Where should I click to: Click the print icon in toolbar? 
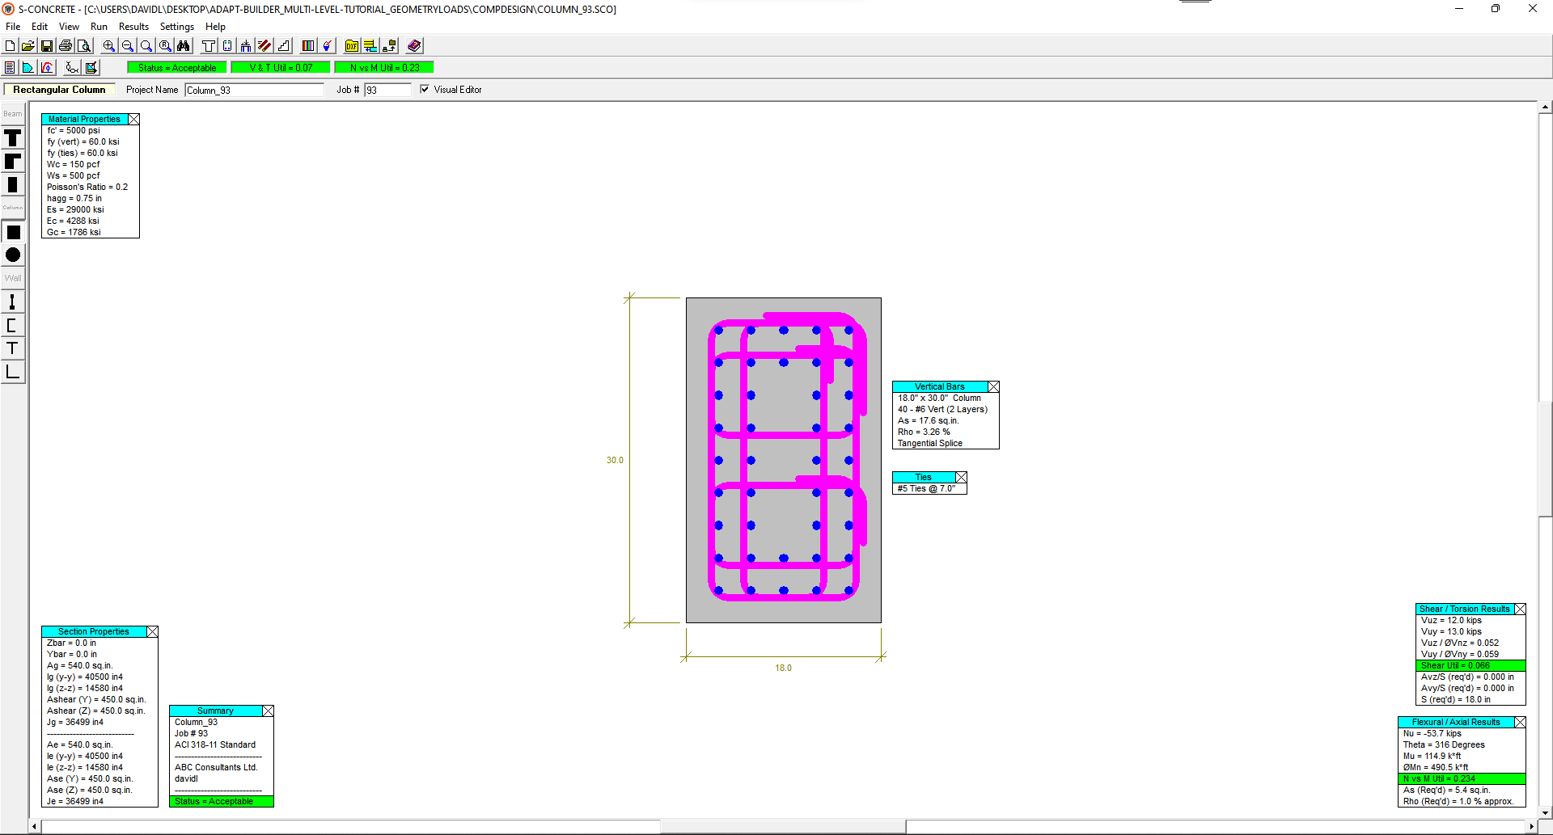(x=66, y=46)
